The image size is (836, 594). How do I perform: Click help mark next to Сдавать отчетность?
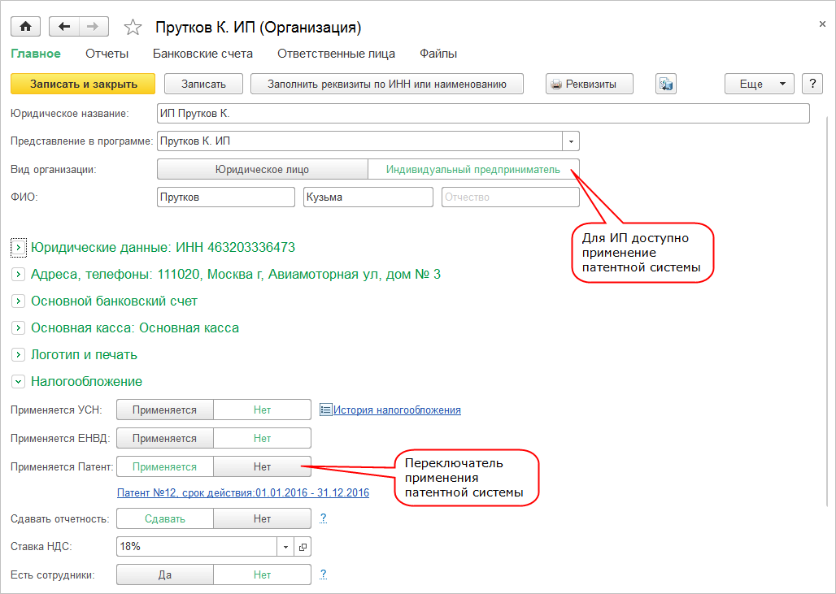click(323, 518)
